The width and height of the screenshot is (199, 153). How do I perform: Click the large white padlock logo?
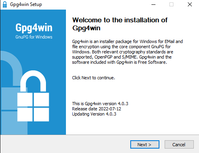pyautogui.click(x=33, y=96)
